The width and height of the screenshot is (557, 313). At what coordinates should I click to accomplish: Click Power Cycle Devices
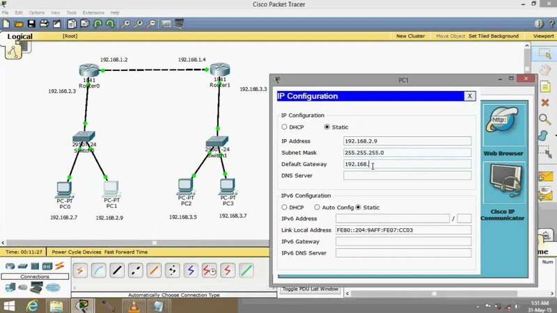click(77, 252)
